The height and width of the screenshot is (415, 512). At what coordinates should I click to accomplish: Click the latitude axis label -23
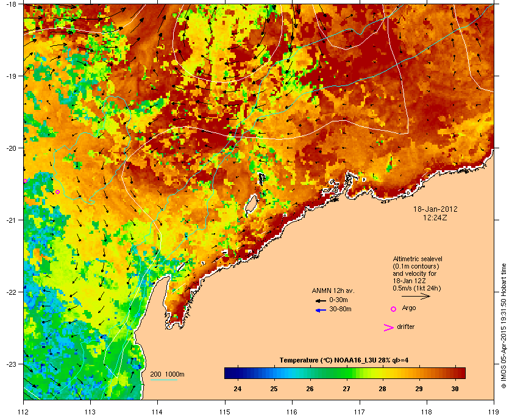[12, 364]
